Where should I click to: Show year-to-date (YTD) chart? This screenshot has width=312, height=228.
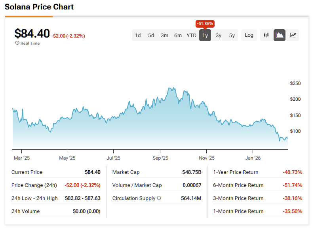coord(192,35)
